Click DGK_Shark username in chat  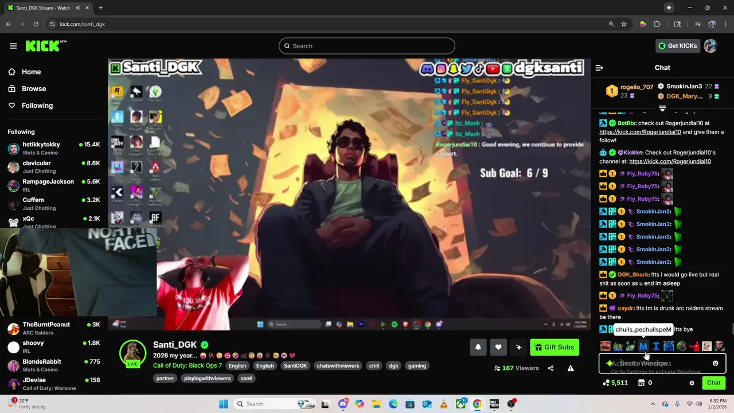click(633, 275)
